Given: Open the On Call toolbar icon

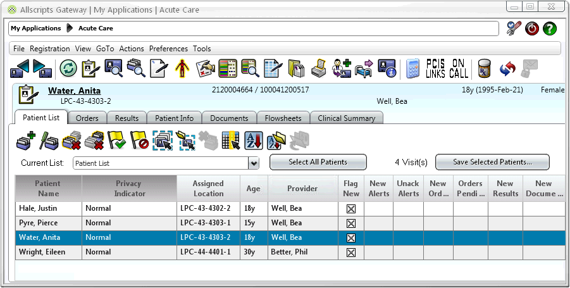Looking at the screenshot, I should click(459, 68).
